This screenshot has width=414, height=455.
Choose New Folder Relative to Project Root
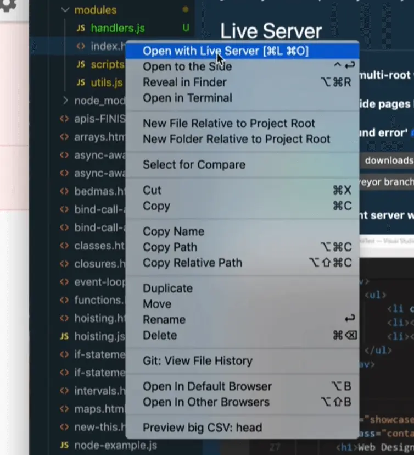tap(237, 139)
